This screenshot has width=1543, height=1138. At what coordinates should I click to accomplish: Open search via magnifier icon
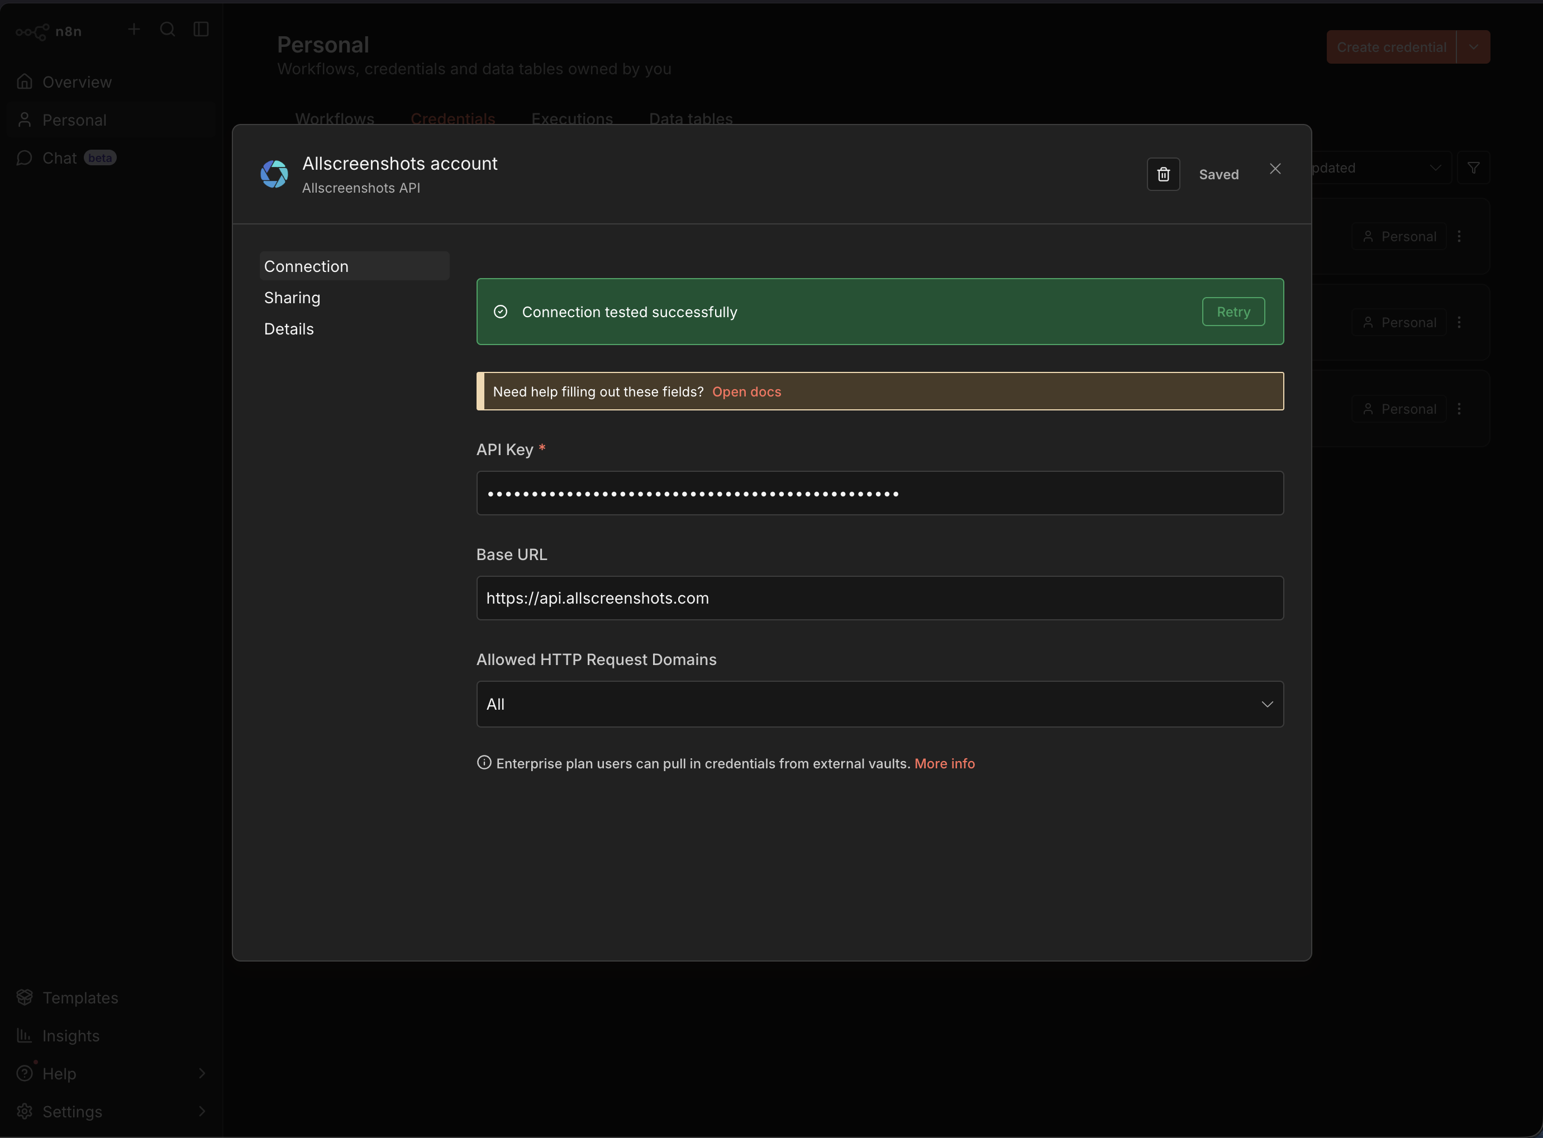pyautogui.click(x=168, y=29)
